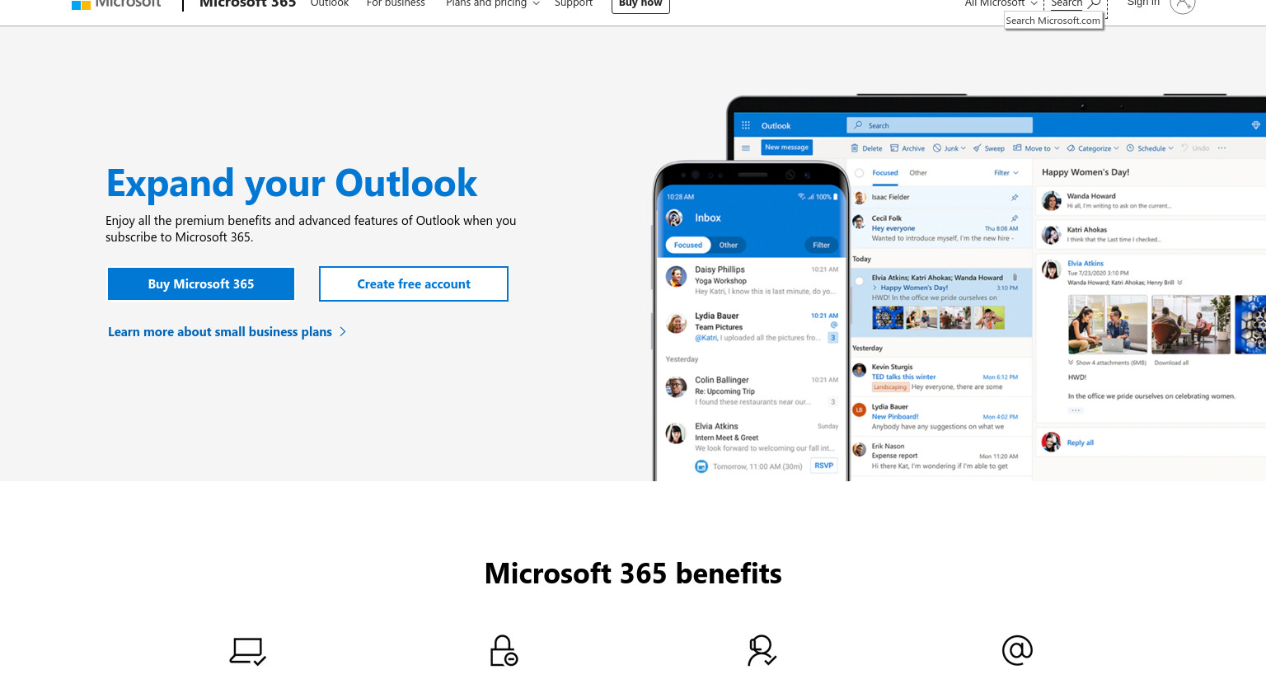Click Download all attachments link
This screenshot has height=679, width=1266.
tap(1171, 363)
